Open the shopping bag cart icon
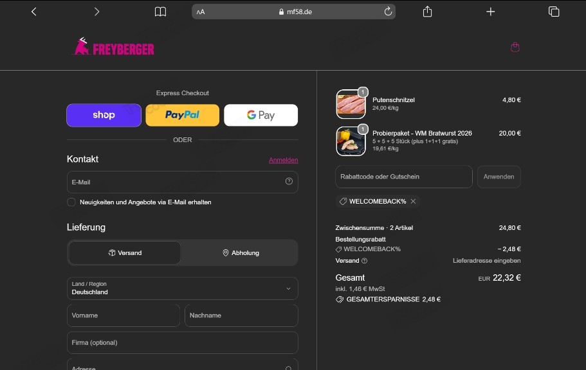This screenshot has width=586, height=370. [x=515, y=47]
